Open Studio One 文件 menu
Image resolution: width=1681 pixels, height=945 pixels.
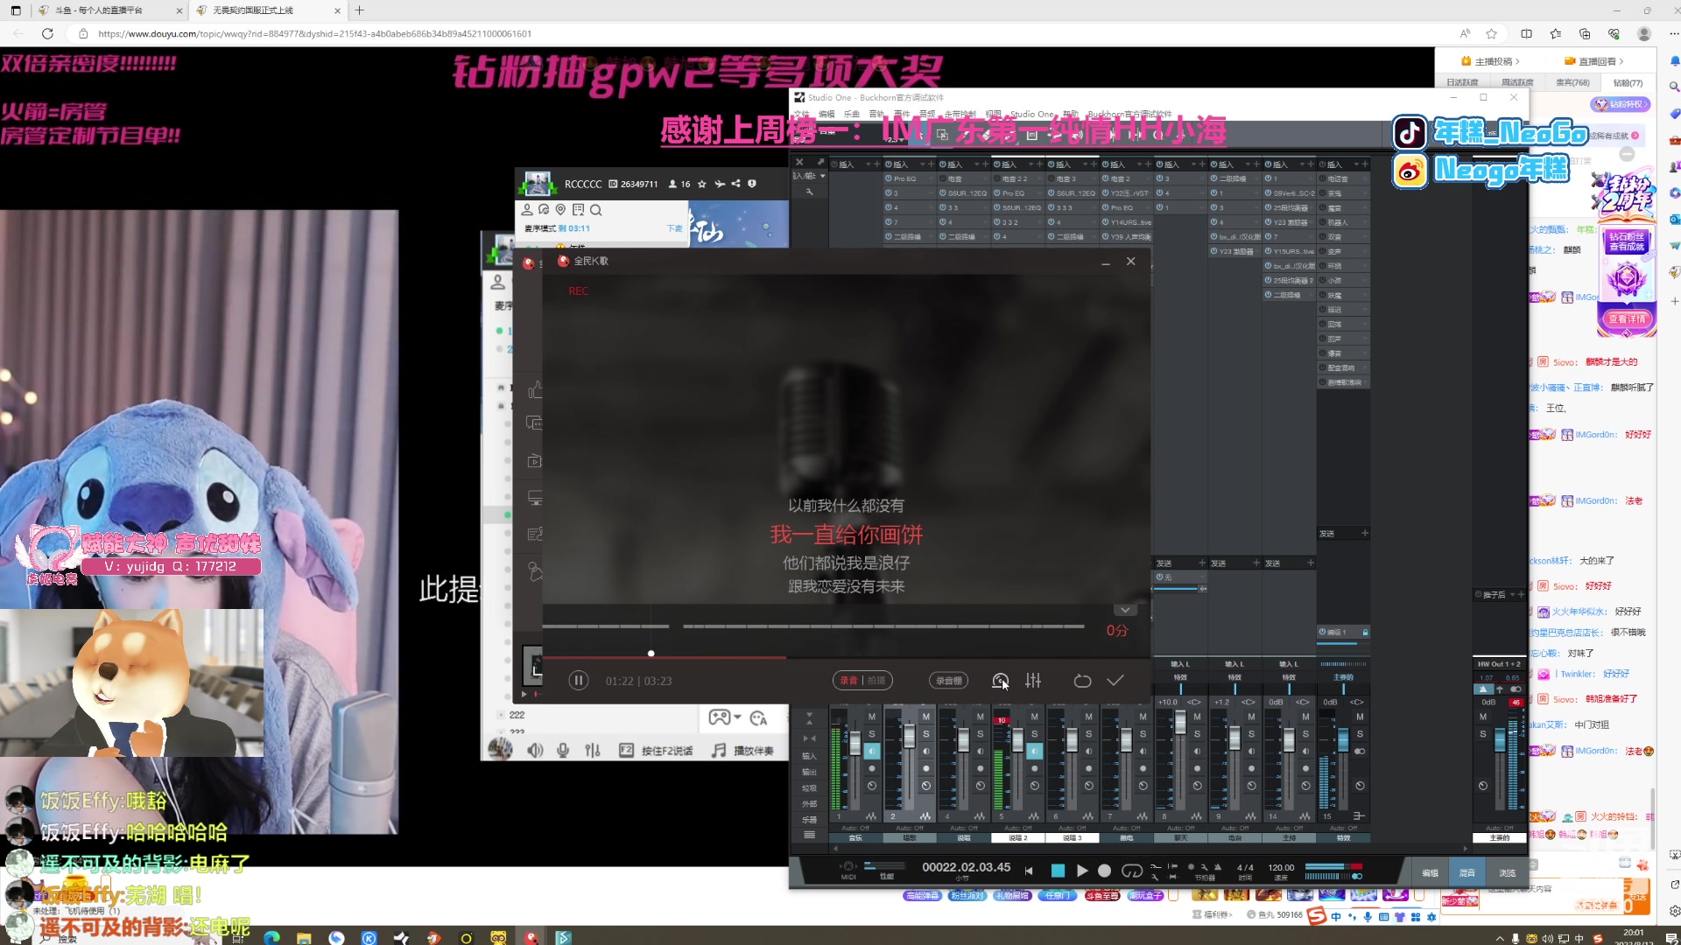(801, 114)
